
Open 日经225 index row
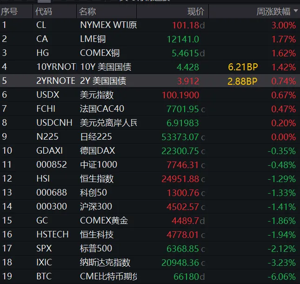[x=97, y=137]
